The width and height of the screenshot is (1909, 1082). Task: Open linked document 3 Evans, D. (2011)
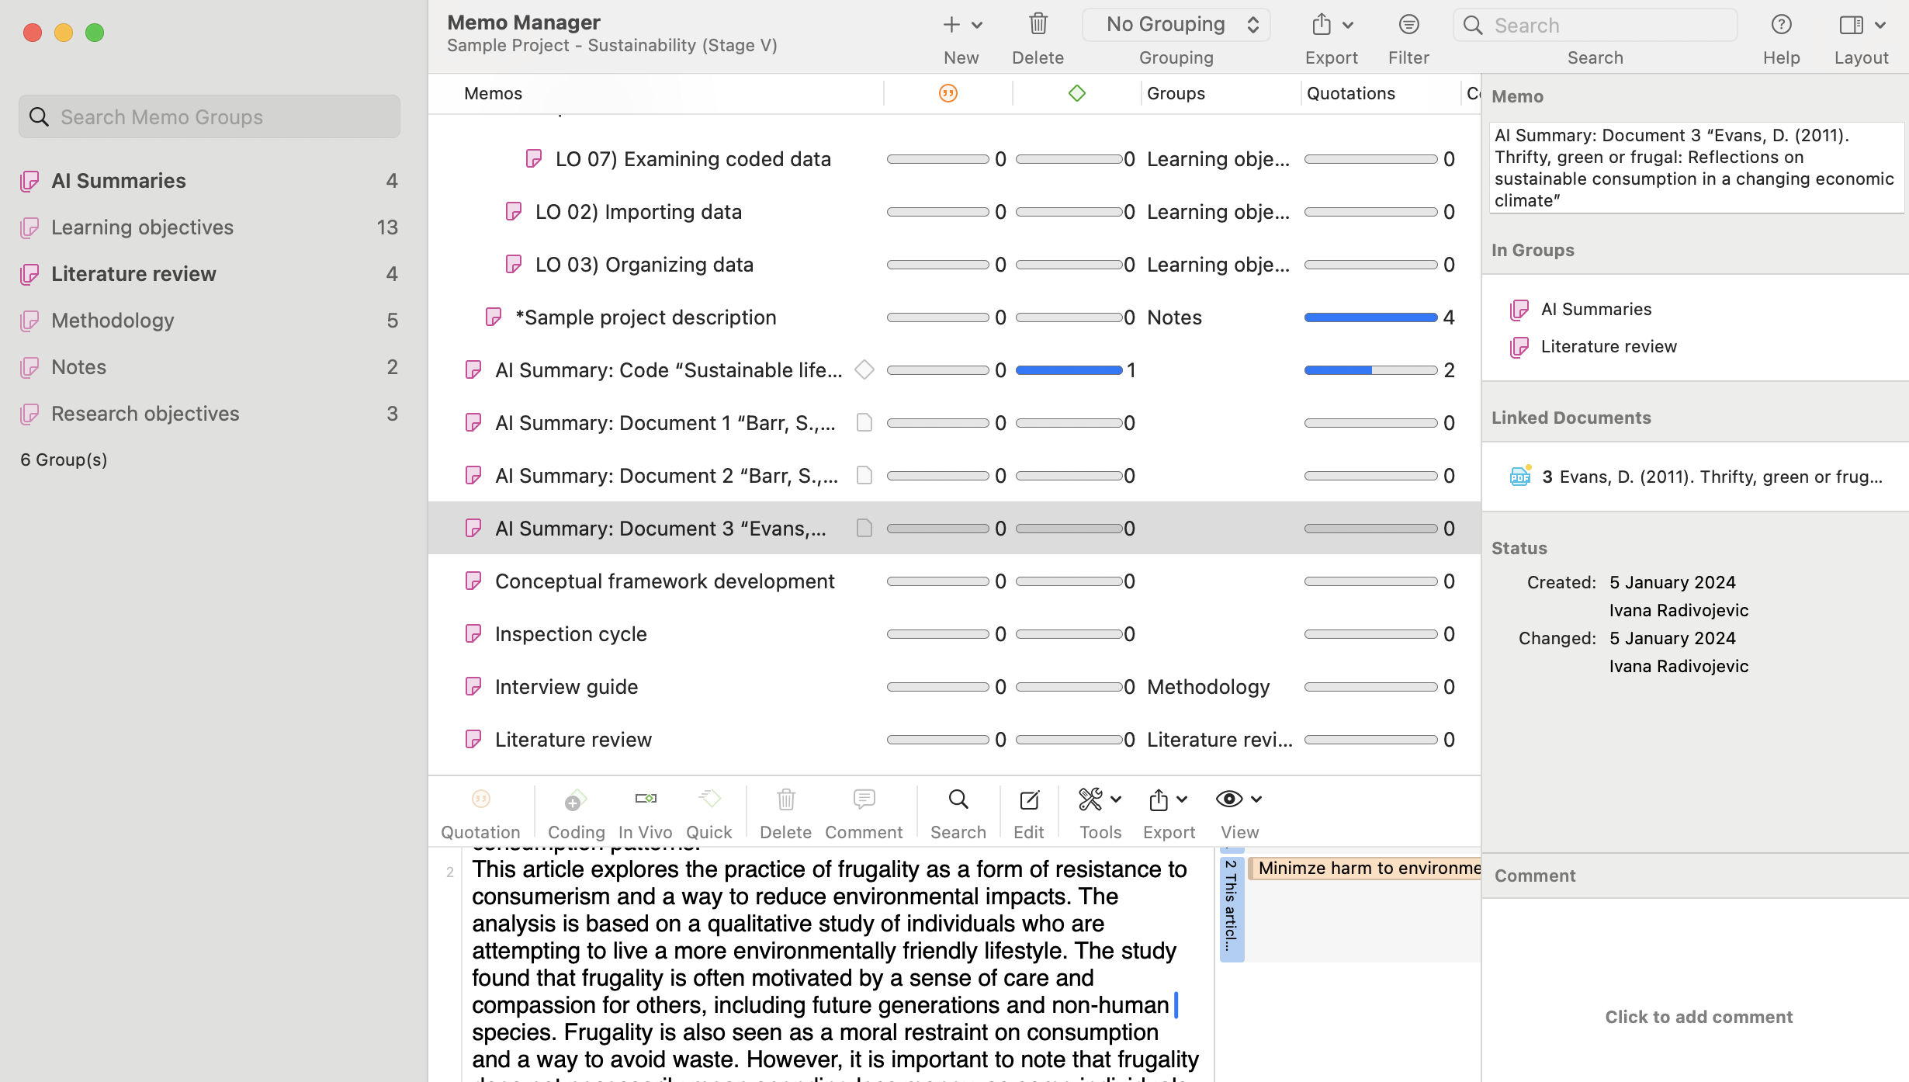1696,477
